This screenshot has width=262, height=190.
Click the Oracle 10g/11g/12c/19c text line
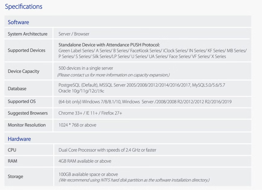click(81, 91)
